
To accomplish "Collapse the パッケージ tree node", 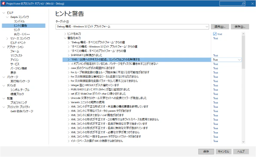I will pos(4,77).
